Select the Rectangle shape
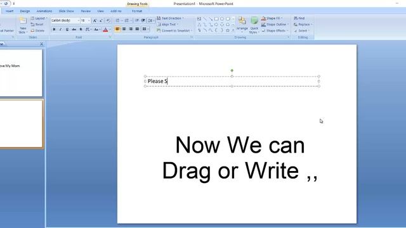This screenshot has height=228, width=406. [x=216, y=19]
